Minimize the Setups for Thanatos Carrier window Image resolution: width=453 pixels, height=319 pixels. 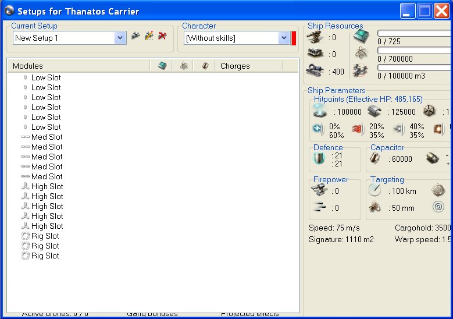pyautogui.click(x=408, y=11)
